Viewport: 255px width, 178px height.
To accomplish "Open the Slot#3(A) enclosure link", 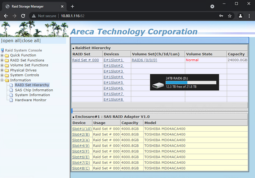I will tap(81, 140).
